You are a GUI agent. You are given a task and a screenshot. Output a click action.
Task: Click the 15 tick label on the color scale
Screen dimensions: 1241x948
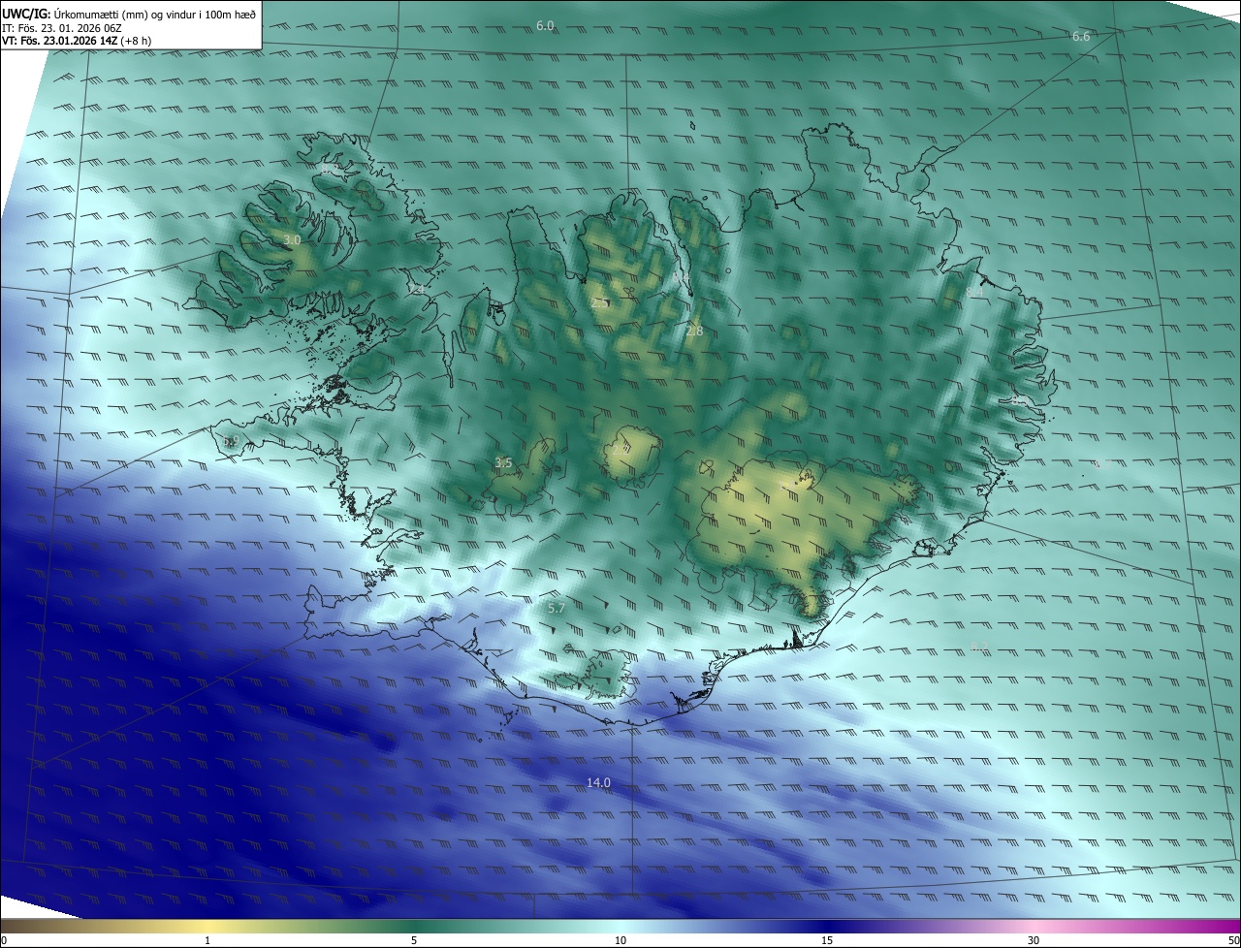827,941
